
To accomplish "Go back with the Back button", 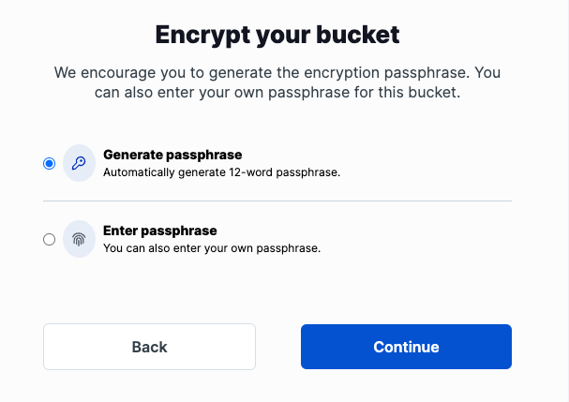I will click(149, 347).
